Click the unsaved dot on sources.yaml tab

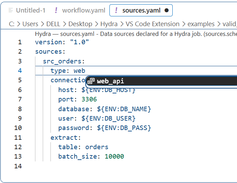click(167, 10)
